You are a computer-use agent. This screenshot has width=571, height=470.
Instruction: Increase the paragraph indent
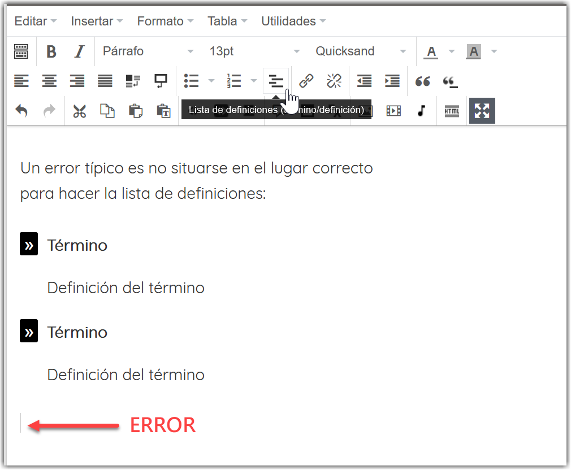click(392, 81)
